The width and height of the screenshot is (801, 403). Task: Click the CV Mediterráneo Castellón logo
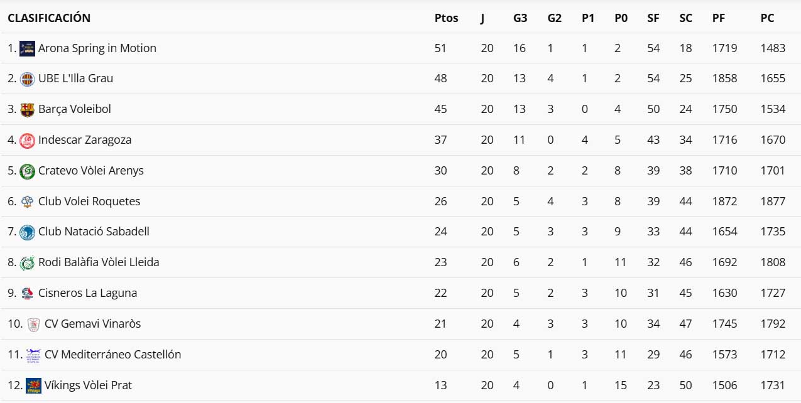coord(33,355)
